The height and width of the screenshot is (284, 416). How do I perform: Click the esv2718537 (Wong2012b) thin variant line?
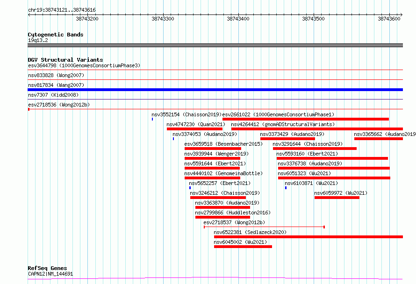click(264, 227)
